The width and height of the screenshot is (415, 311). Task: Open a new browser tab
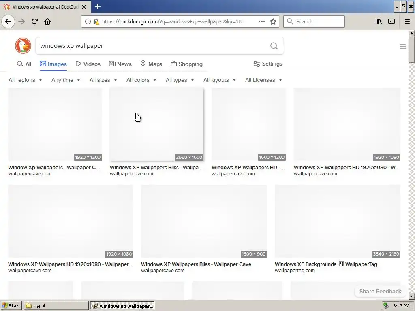click(x=97, y=6)
